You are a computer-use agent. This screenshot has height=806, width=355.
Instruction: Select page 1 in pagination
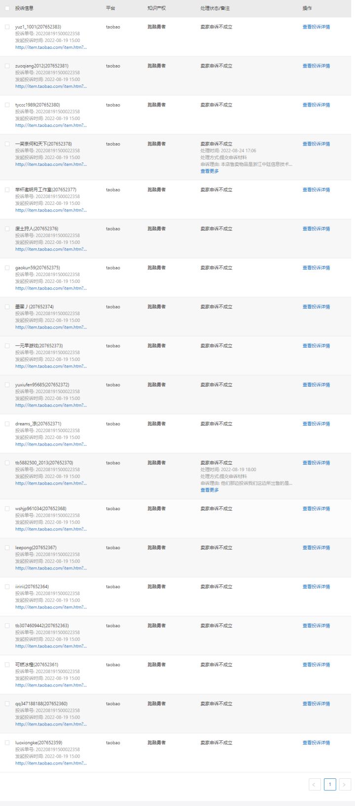click(x=330, y=784)
